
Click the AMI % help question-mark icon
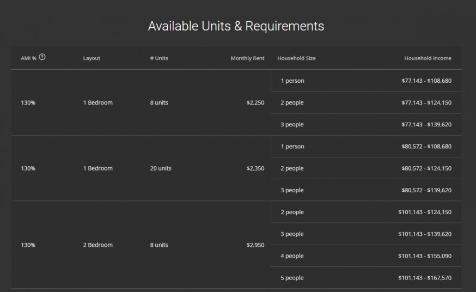[42, 57]
